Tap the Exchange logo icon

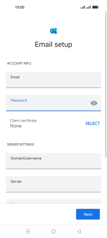[53, 31]
